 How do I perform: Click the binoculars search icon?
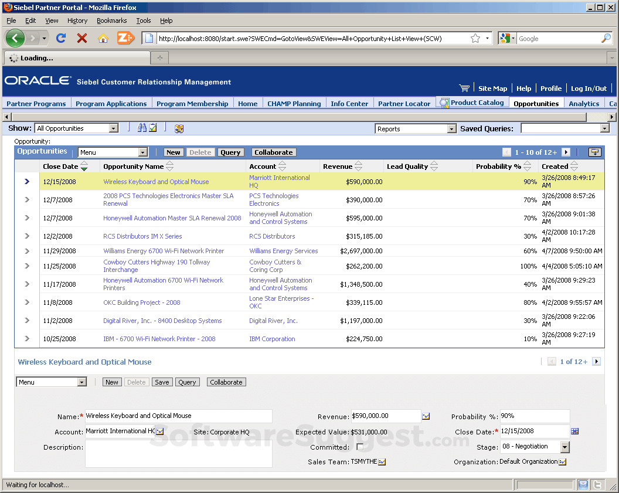pos(142,128)
